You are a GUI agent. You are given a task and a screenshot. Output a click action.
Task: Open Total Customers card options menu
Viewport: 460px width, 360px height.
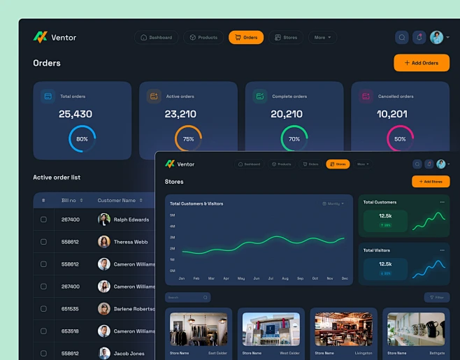[442, 202]
